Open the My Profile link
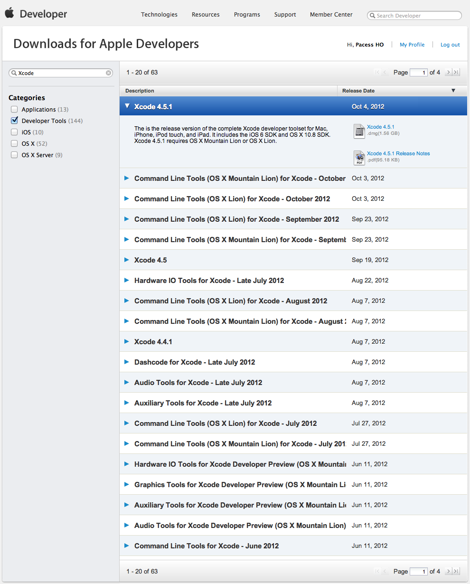This screenshot has width=470, height=584. point(412,45)
